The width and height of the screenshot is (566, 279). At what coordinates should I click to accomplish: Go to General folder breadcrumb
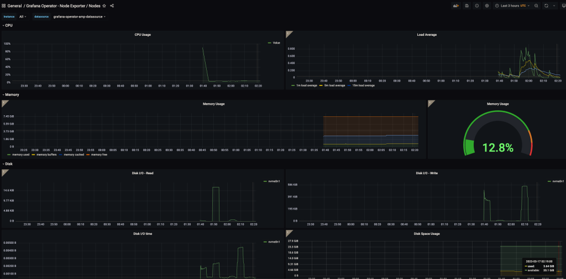(14, 6)
